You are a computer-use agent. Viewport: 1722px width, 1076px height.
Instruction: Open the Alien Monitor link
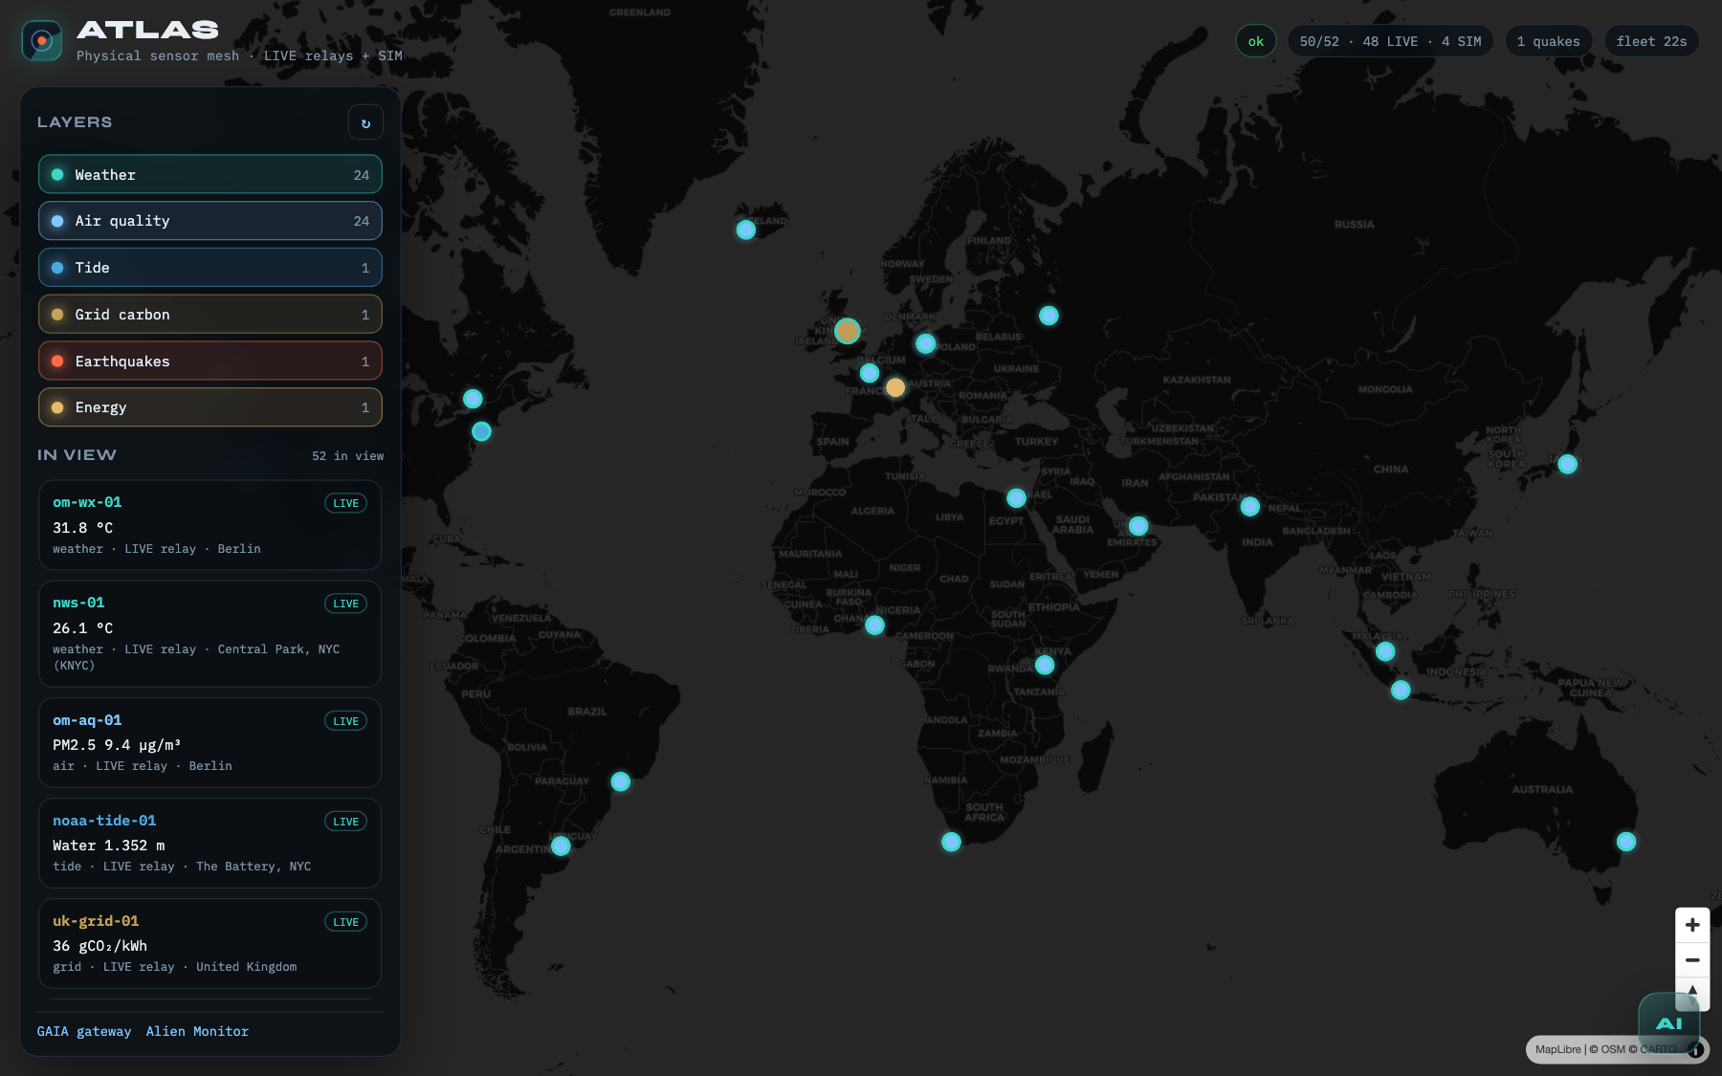click(197, 1031)
